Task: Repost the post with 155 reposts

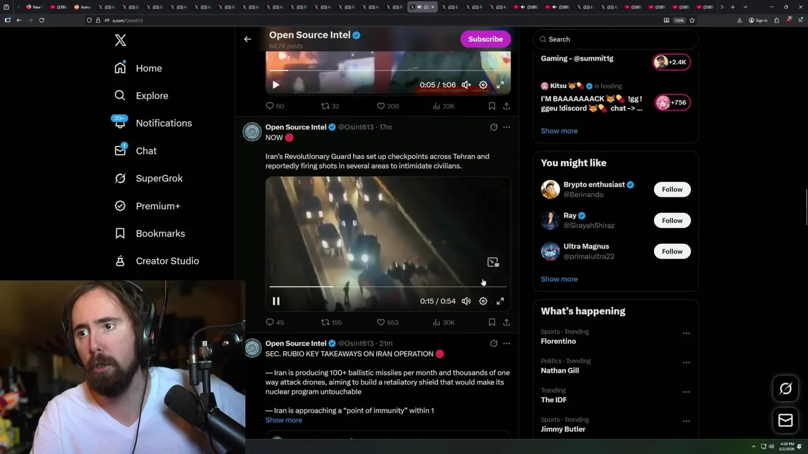Action: 331,322
